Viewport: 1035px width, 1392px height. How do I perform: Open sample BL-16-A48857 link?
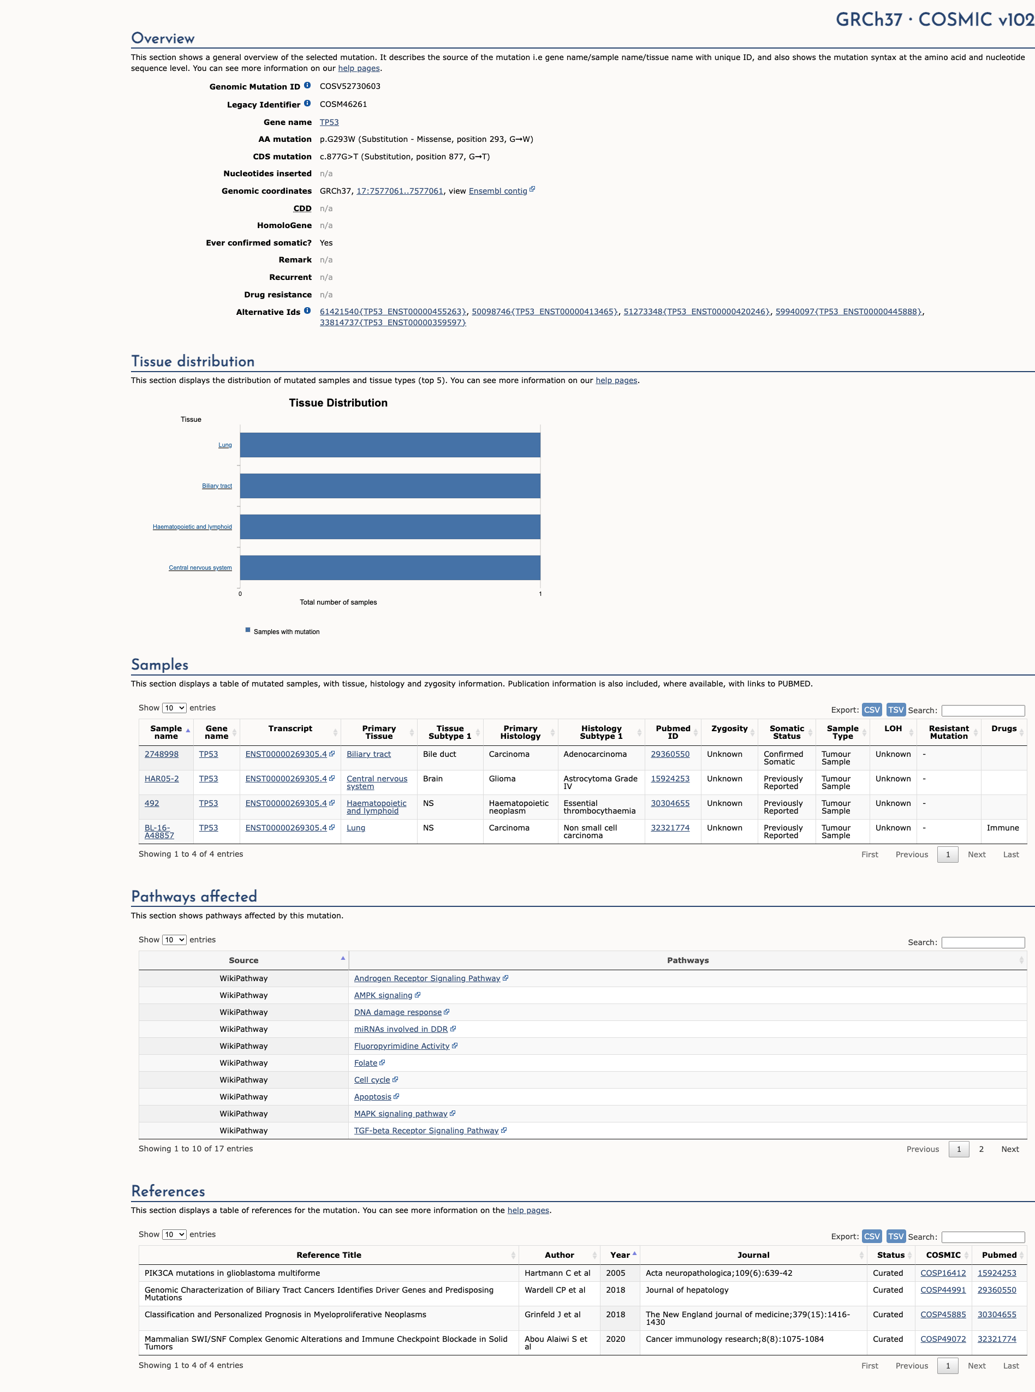point(159,832)
